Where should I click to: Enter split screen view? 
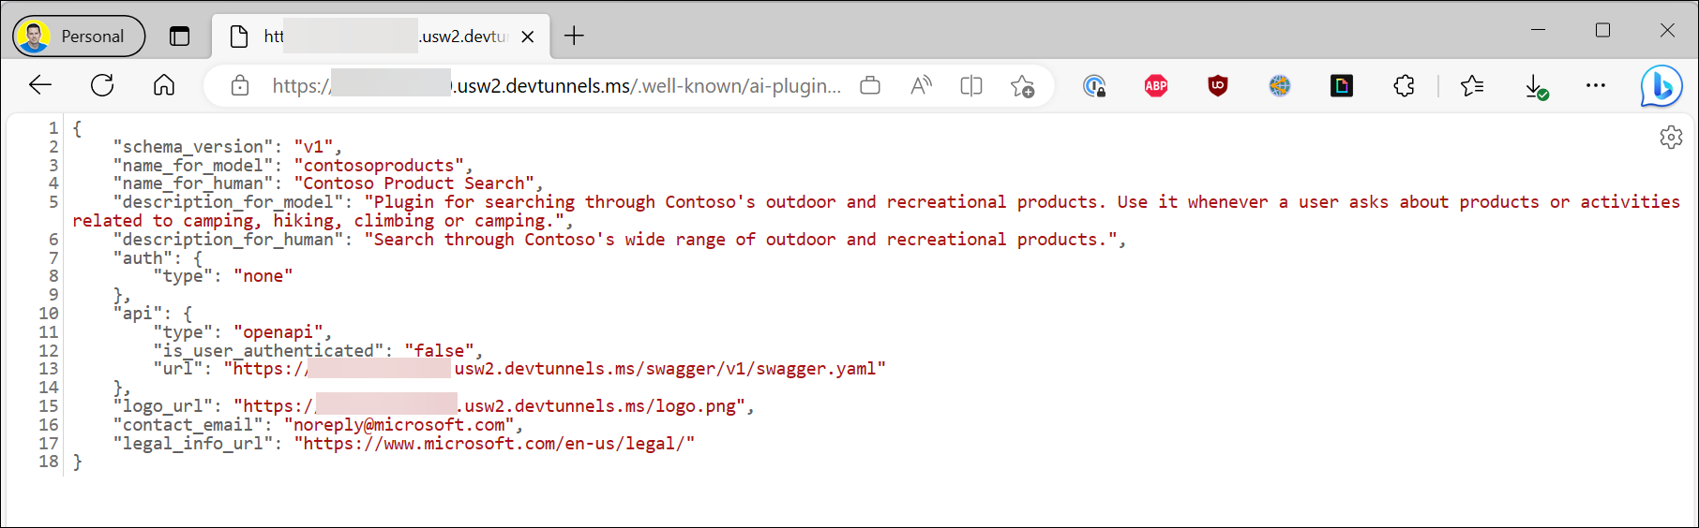click(x=971, y=86)
